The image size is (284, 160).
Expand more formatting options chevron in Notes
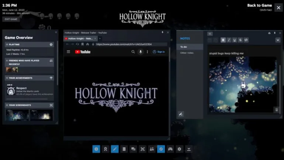point(278,40)
